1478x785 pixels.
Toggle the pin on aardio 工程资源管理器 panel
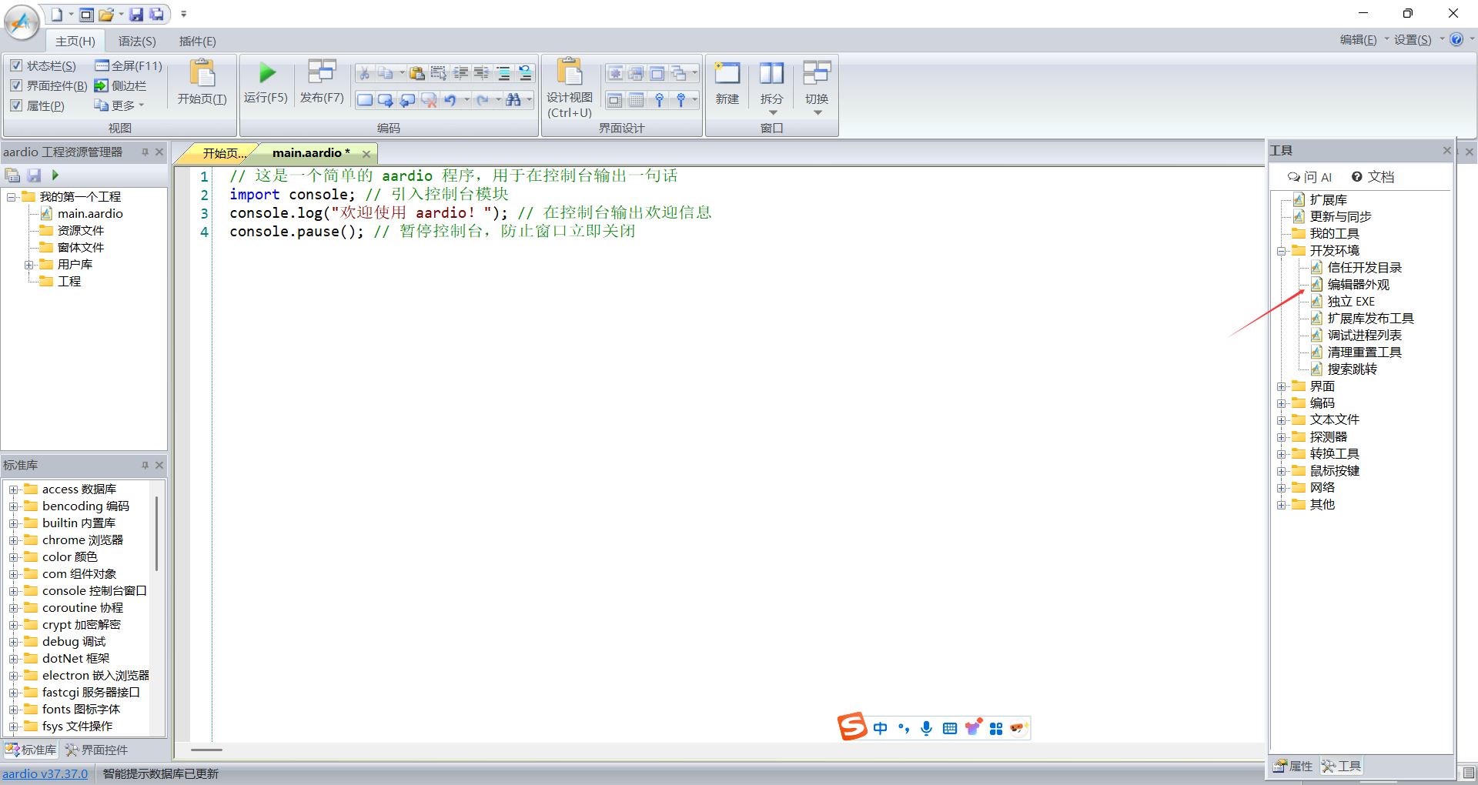coord(145,152)
